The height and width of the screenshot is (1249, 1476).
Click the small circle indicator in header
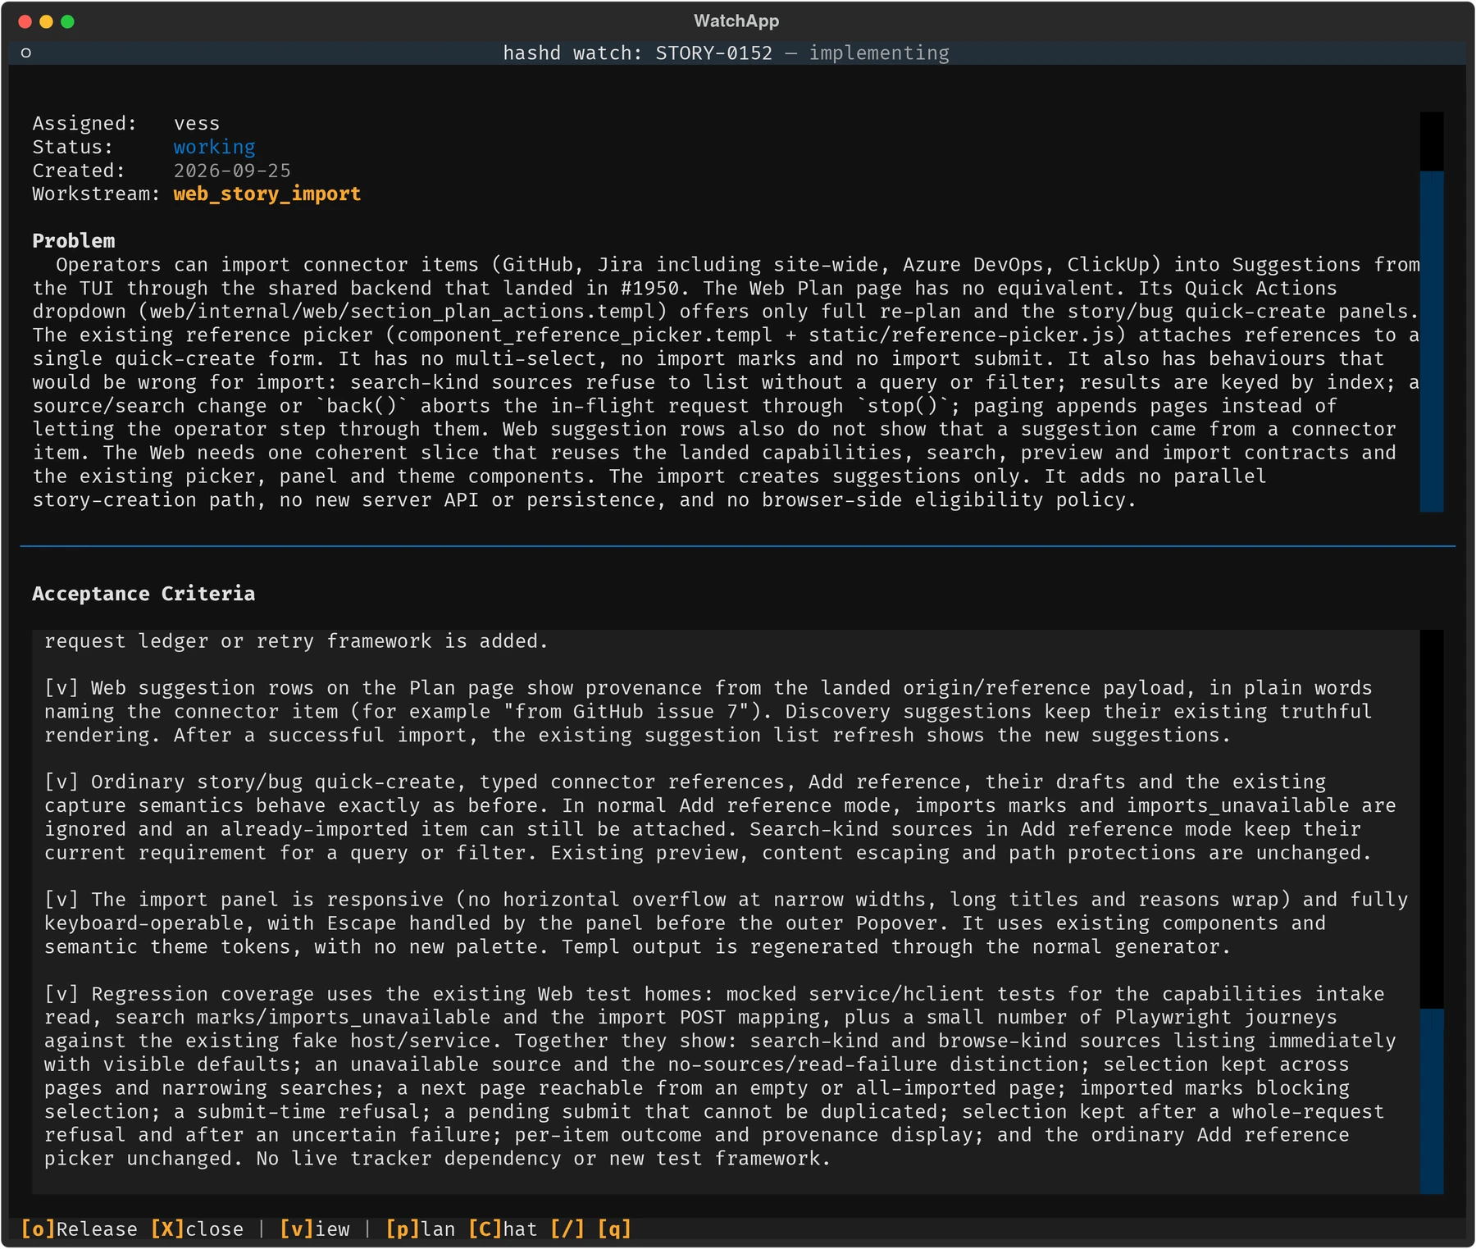tap(26, 52)
